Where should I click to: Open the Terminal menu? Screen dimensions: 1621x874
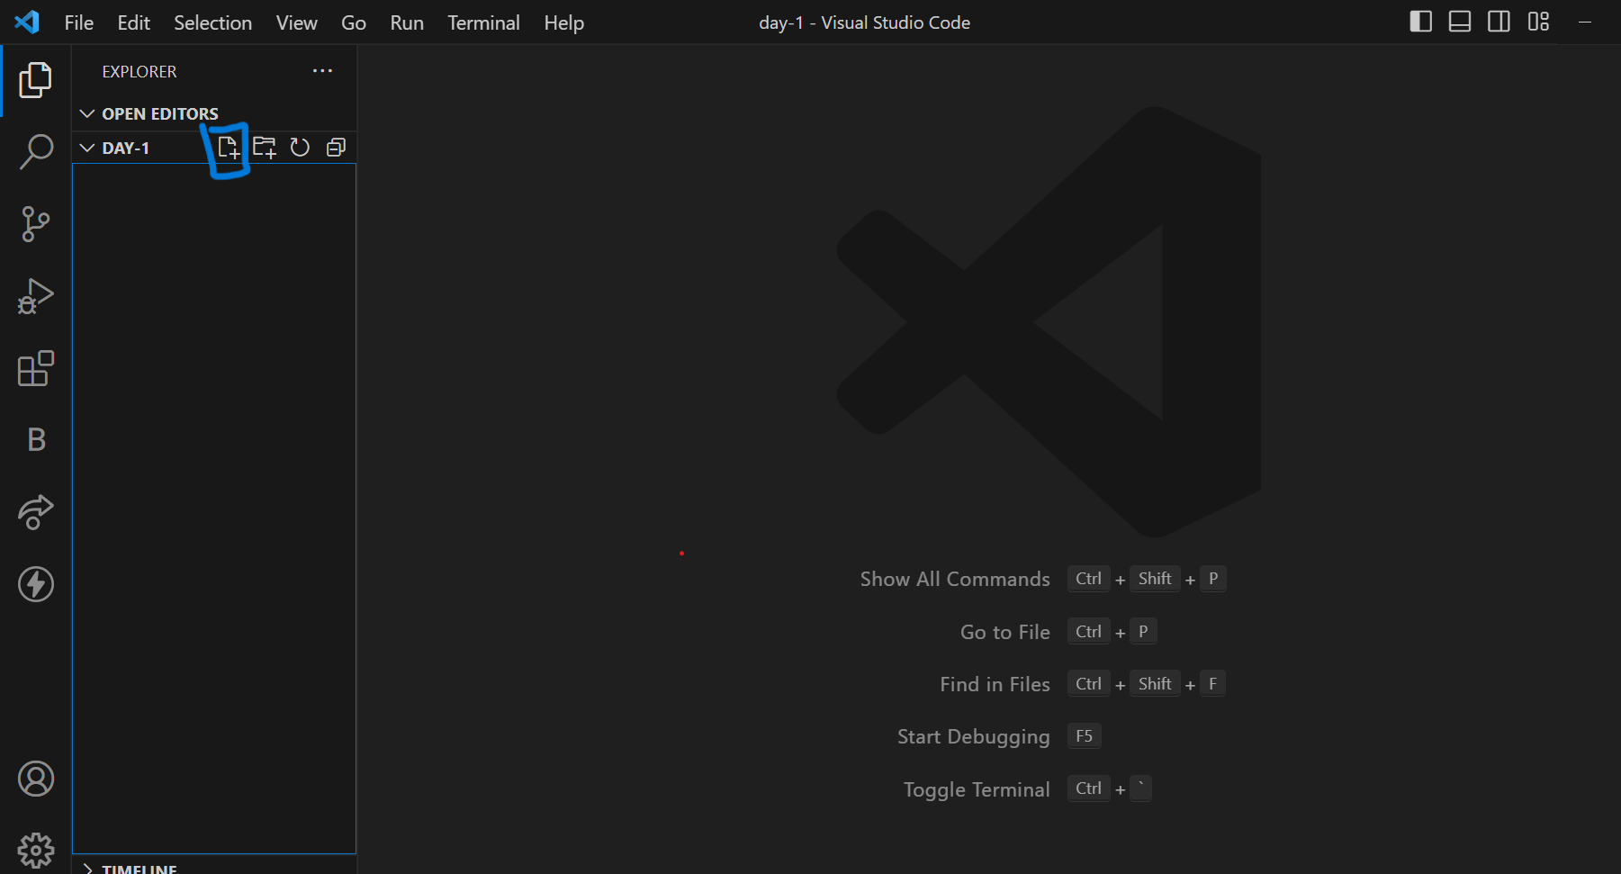(x=483, y=23)
